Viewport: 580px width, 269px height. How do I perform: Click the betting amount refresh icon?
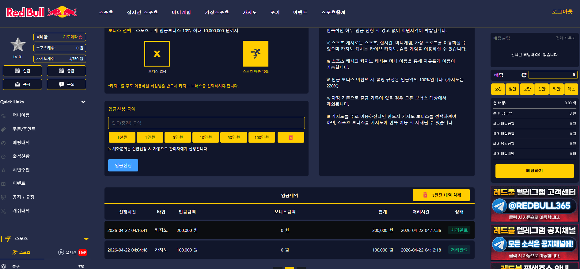point(524,75)
